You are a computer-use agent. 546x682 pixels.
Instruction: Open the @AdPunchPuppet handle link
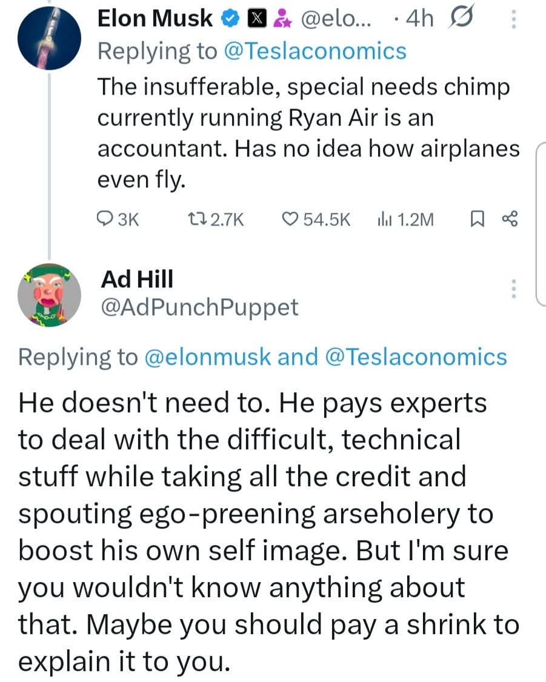coord(200,307)
